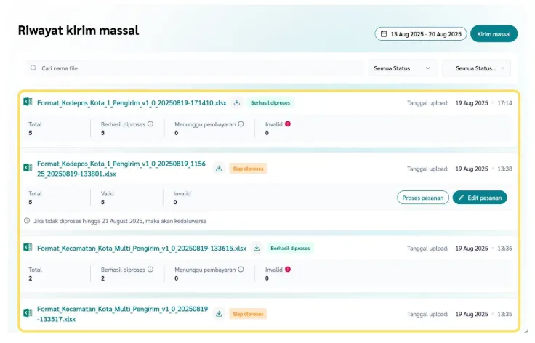Click the Edit pesanan button
Image resolution: width=535 pixels, height=343 pixels.
[479, 197]
